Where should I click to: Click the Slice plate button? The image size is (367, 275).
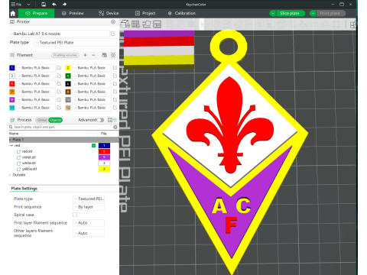tap(290, 13)
